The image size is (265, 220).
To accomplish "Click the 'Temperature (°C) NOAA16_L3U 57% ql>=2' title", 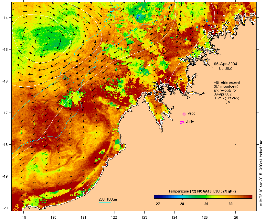I will pyautogui.click(x=202, y=191).
